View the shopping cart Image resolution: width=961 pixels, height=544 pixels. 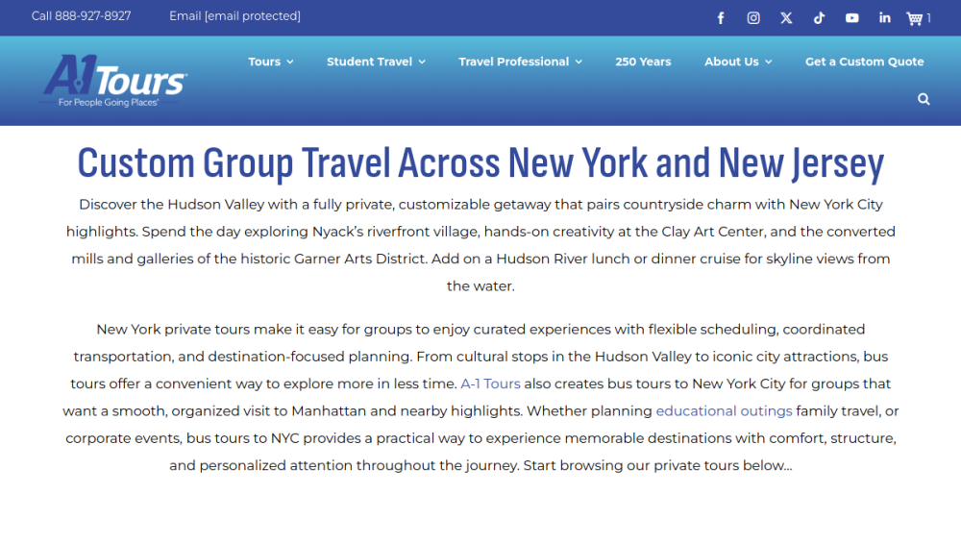pyautogui.click(x=918, y=18)
